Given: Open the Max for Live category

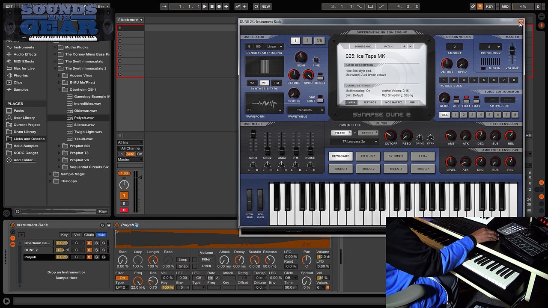Looking at the screenshot, I should click(x=24, y=68).
